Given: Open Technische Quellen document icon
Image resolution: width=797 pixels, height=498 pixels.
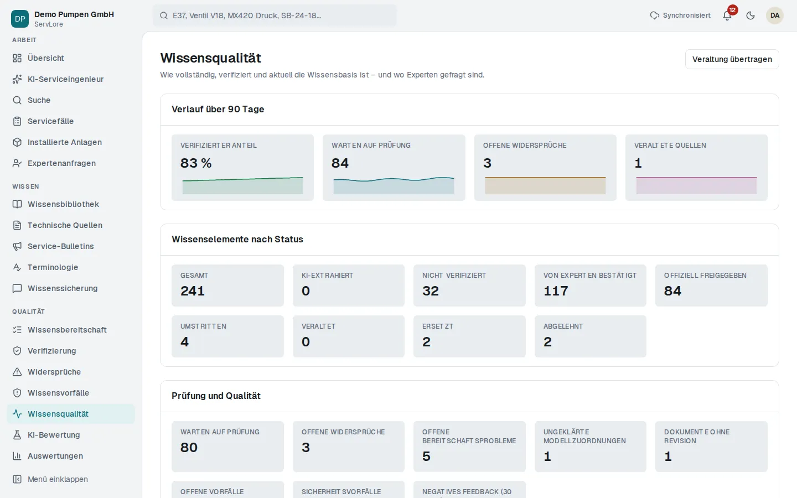Looking at the screenshot, I should (x=17, y=225).
